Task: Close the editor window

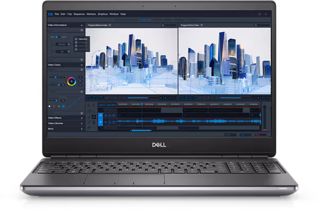Action: pos(266,14)
